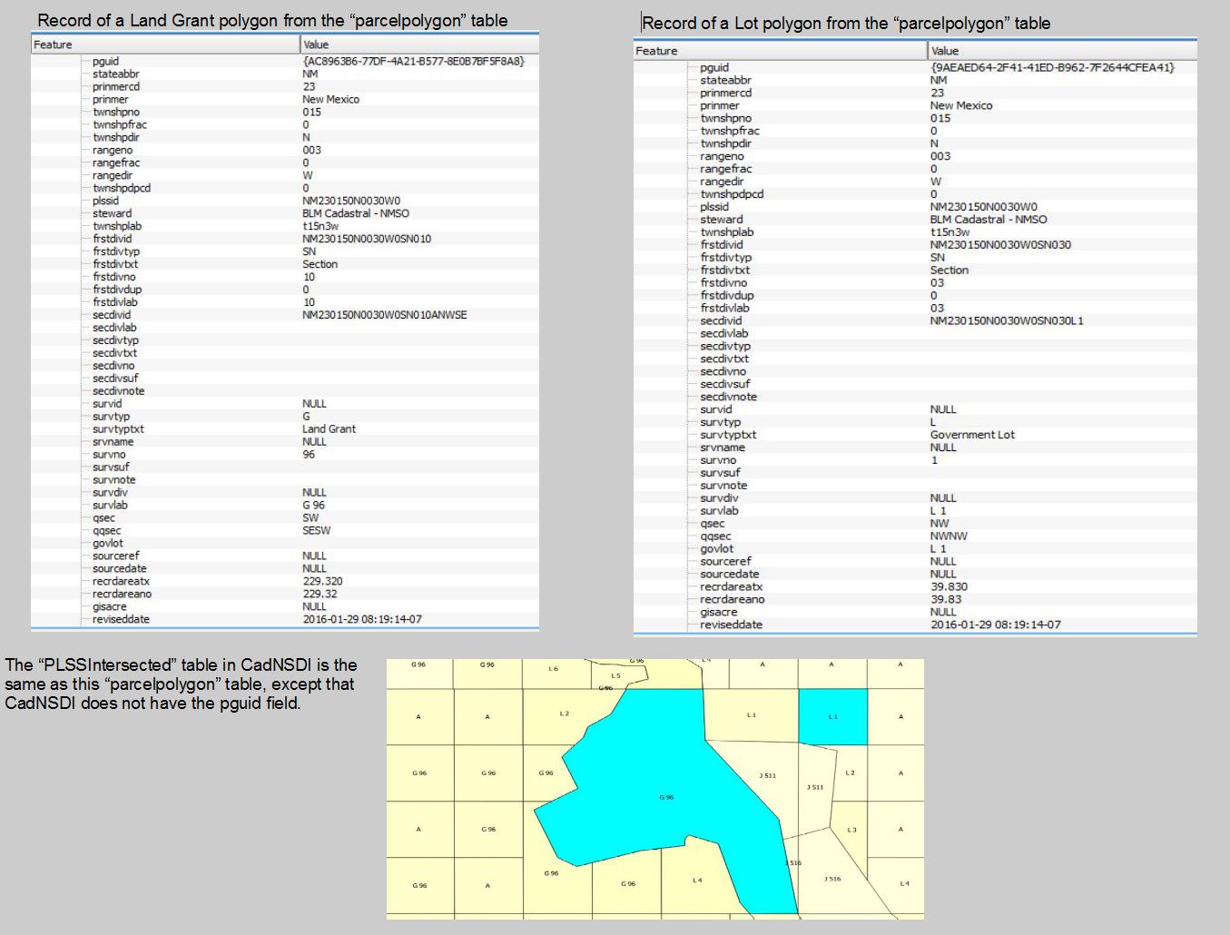Select prinmer value 'New Mexico' in Lot table
Image resolution: width=1230 pixels, height=935 pixels.
pyautogui.click(x=961, y=105)
